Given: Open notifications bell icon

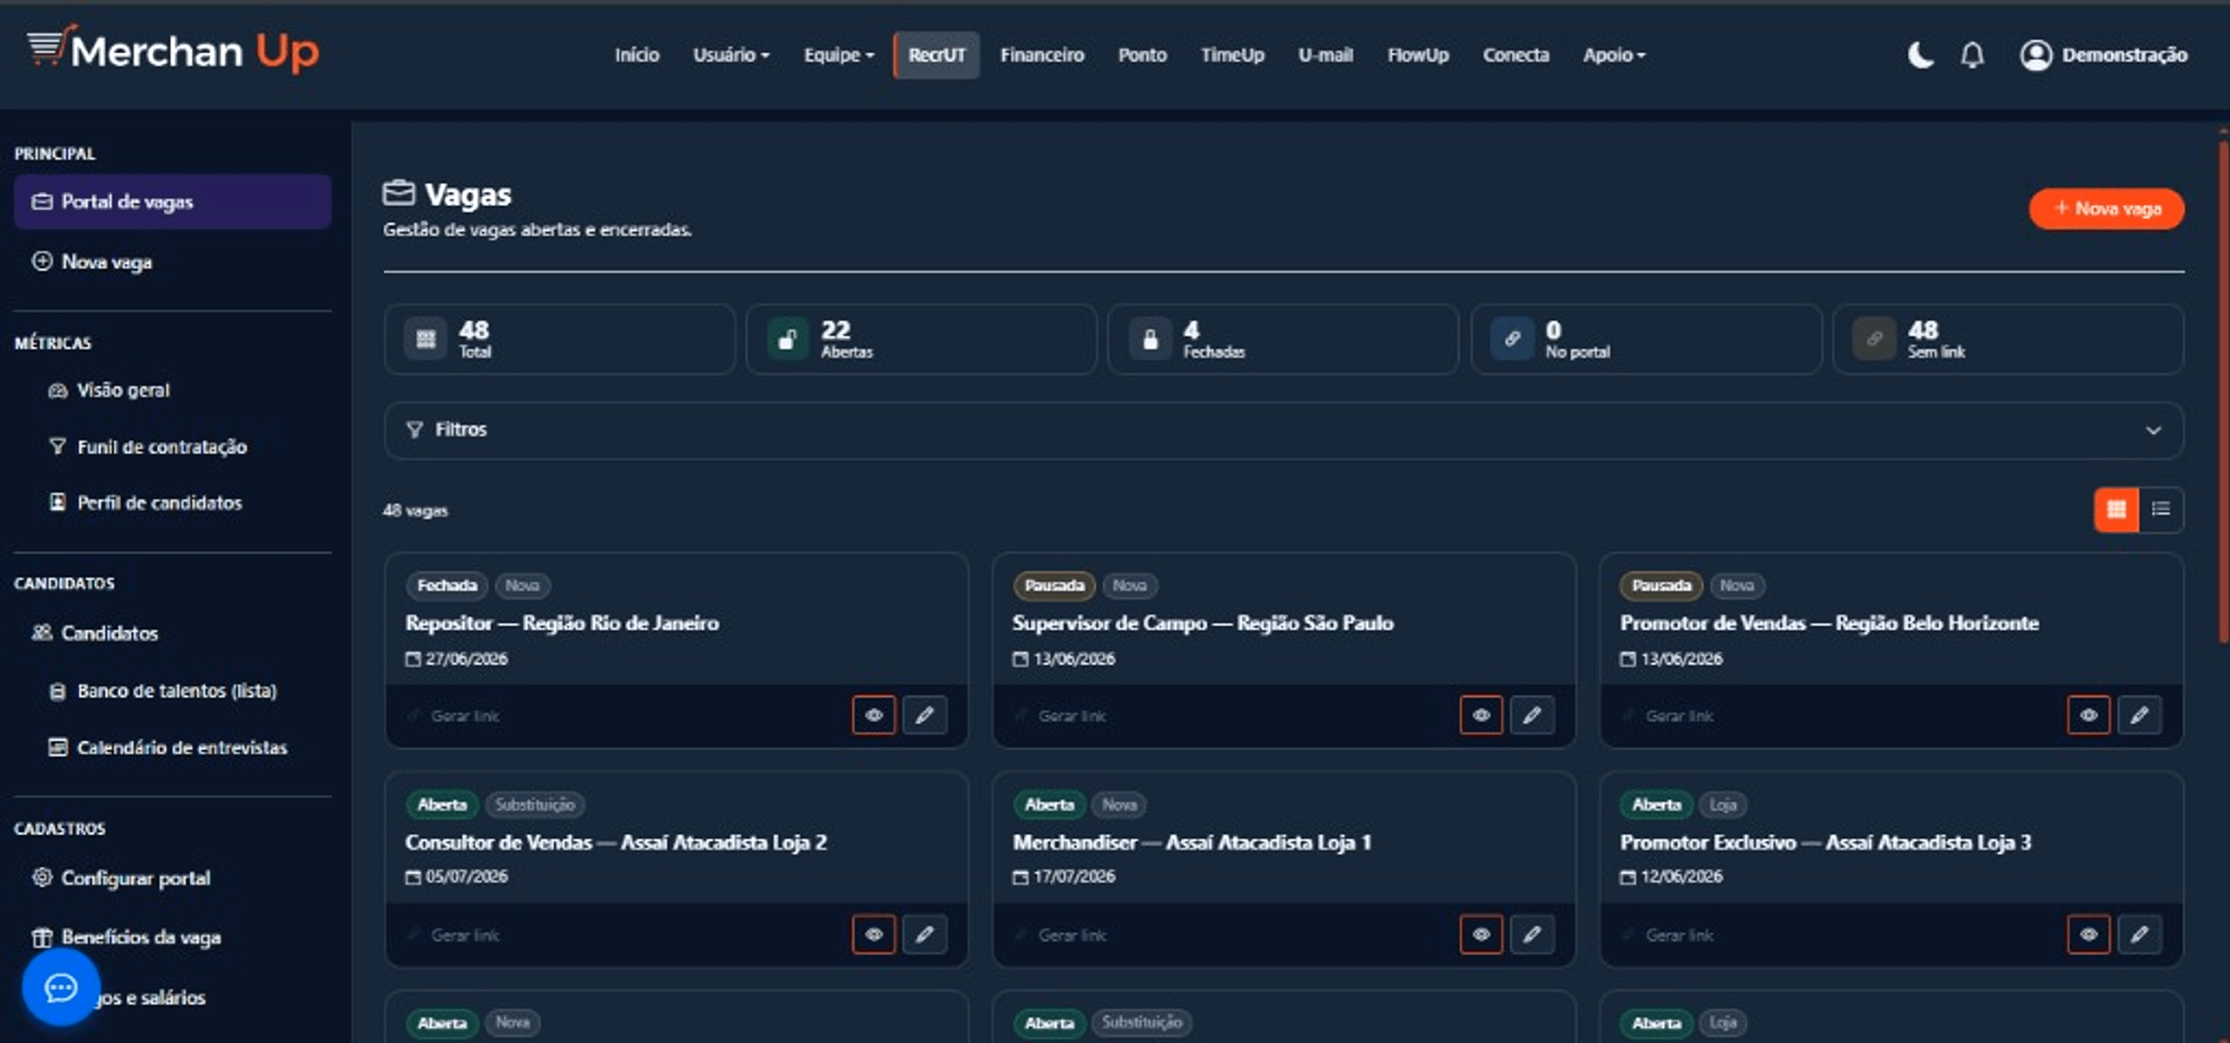Looking at the screenshot, I should pos(1972,55).
